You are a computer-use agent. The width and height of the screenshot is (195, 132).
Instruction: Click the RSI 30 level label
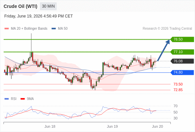click(x=175, y=118)
